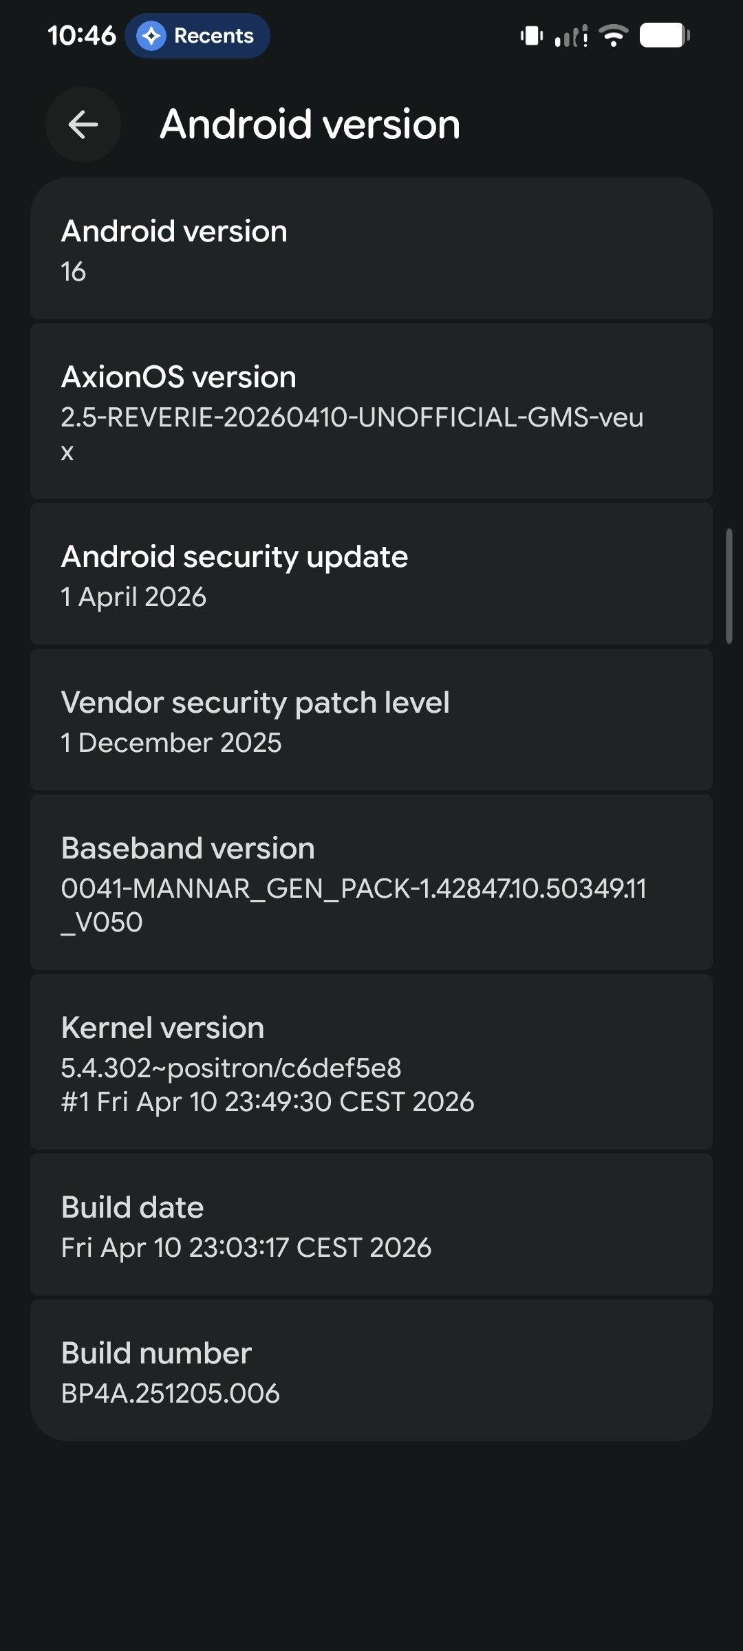Viewport: 743px width, 1651px height.
Task: Tap the BP4A.251205.006 build number text
Action: click(171, 1394)
